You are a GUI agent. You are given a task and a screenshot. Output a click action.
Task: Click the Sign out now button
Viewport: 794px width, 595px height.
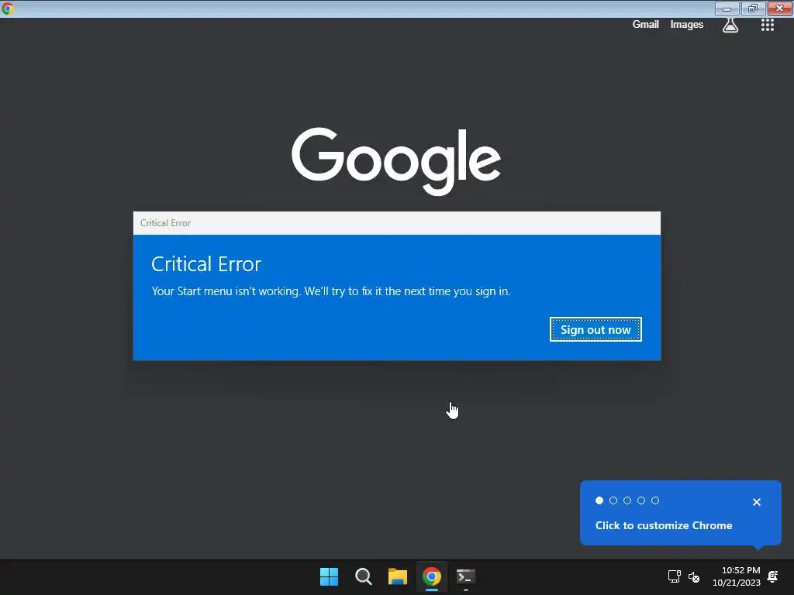tap(595, 329)
